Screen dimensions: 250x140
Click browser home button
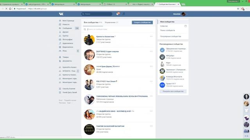(x=10, y=9)
